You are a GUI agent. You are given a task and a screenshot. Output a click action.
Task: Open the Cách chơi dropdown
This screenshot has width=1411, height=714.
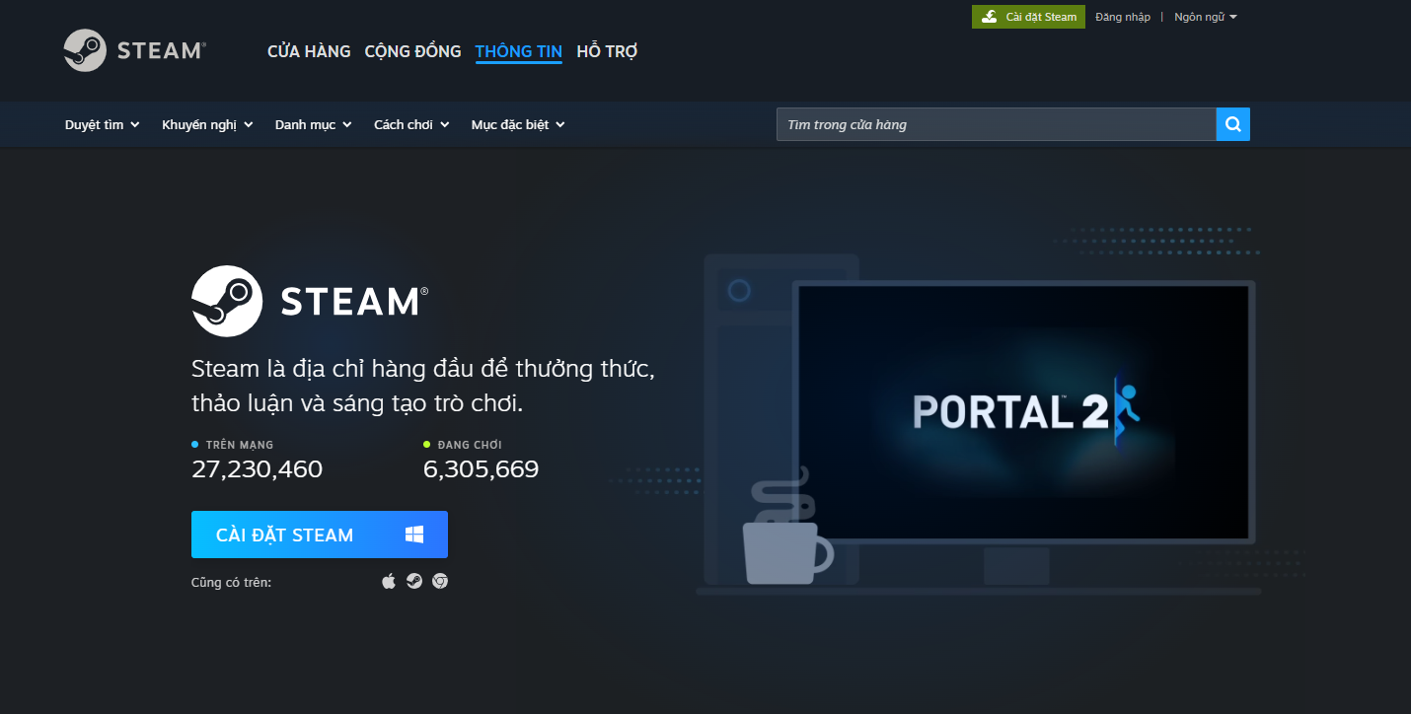pos(411,124)
